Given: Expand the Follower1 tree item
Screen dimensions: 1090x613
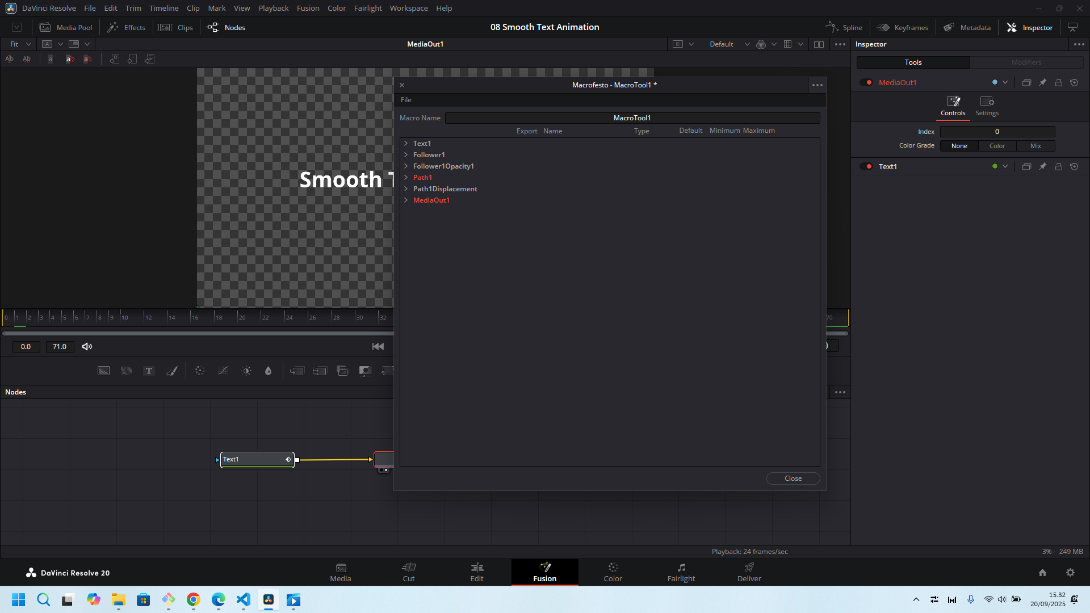Looking at the screenshot, I should [x=406, y=154].
